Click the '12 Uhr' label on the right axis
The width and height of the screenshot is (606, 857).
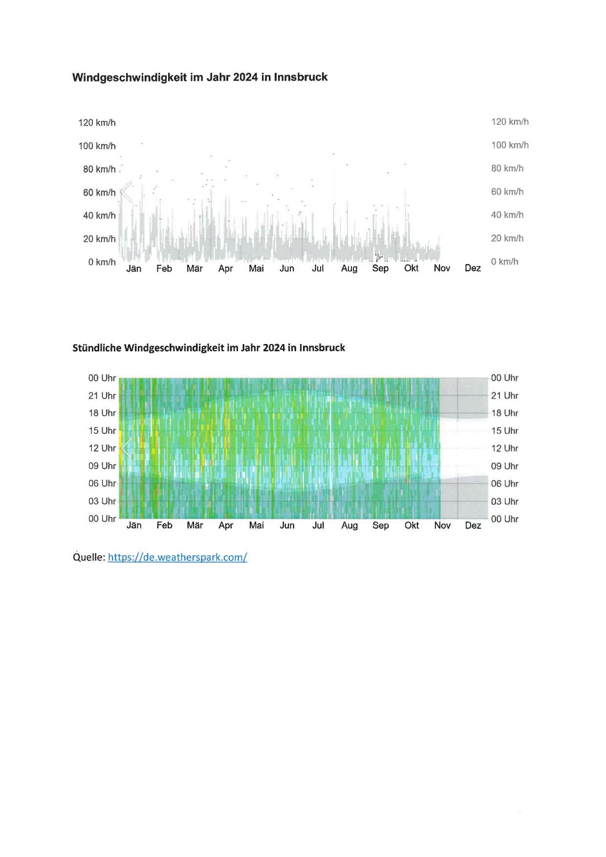click(504, 448)
